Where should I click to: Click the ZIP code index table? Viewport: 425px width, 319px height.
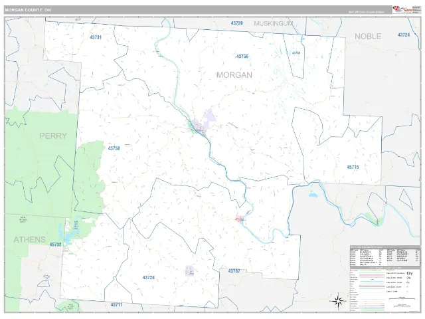click(x=384, y=256)
